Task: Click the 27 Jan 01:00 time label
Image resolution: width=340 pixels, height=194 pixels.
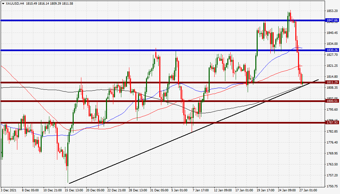Action: click(x=308, y=190)
